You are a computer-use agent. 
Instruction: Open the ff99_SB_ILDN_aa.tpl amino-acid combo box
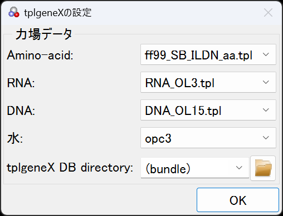click(208, 54)
